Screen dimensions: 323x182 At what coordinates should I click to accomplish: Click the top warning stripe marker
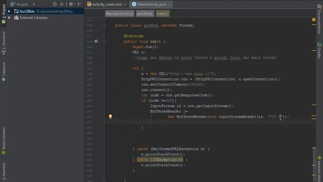click(x=314, y=25)
